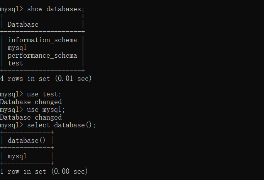Click the mysql> prompt before show databases
264x180 pixels.
point(12,9)
